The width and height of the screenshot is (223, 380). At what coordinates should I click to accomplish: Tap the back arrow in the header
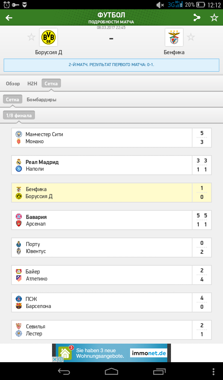click(9, 18)
